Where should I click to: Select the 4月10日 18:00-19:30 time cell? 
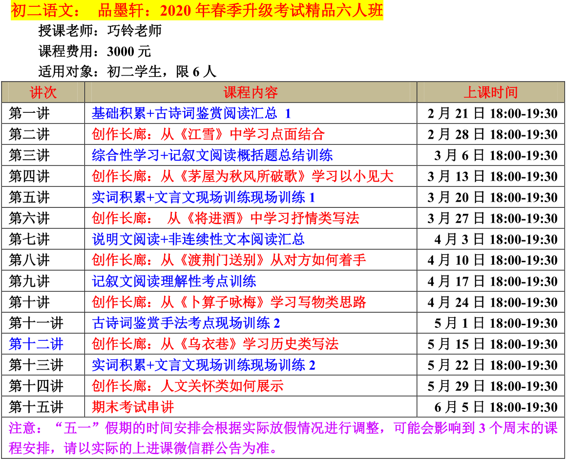point(492,260)
